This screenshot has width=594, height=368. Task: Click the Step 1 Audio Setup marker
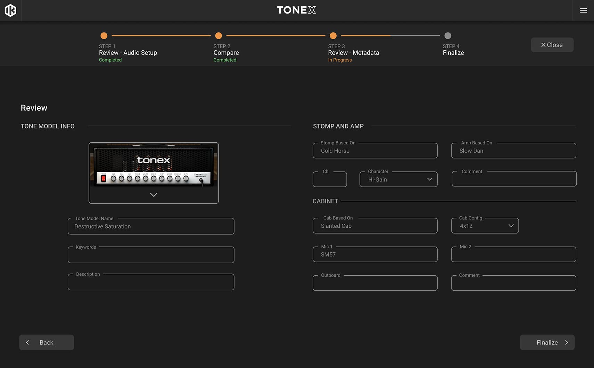104,36
